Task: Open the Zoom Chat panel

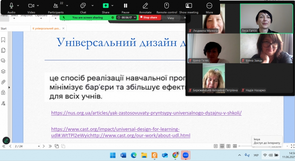Action: coord(83,6)
